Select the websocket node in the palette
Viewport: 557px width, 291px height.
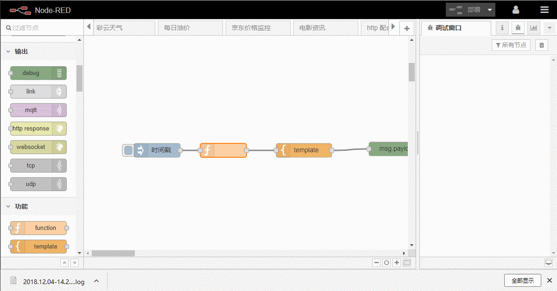[x=38, y=147]
